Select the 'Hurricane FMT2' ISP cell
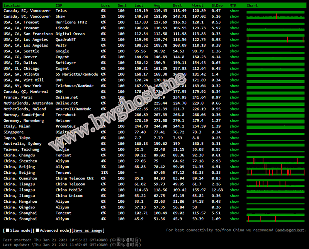The image size is (309, 249). [x=71, y=22]
